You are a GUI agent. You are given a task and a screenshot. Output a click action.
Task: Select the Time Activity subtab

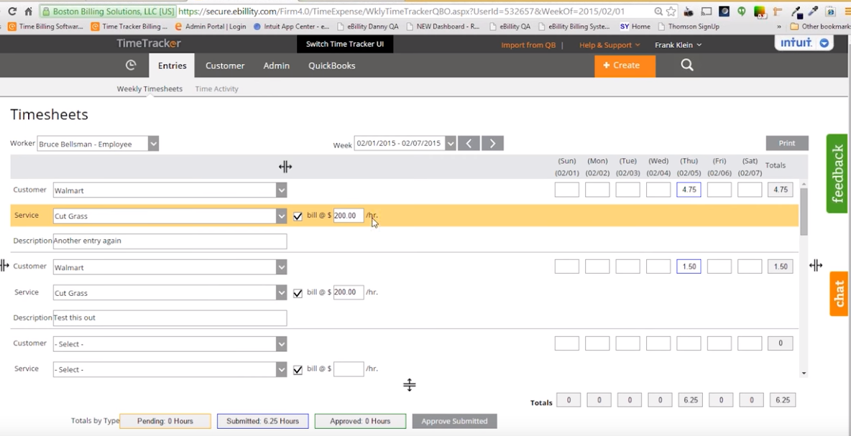216,89
